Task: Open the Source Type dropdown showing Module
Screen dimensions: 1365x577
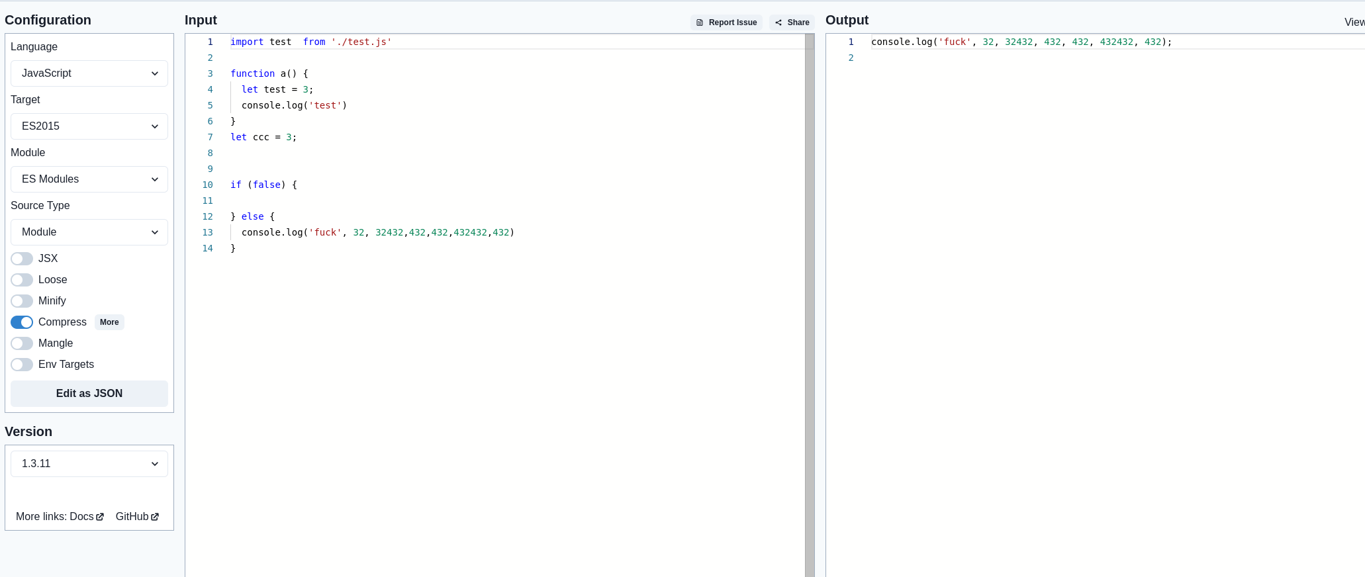Action: [89, 232]
